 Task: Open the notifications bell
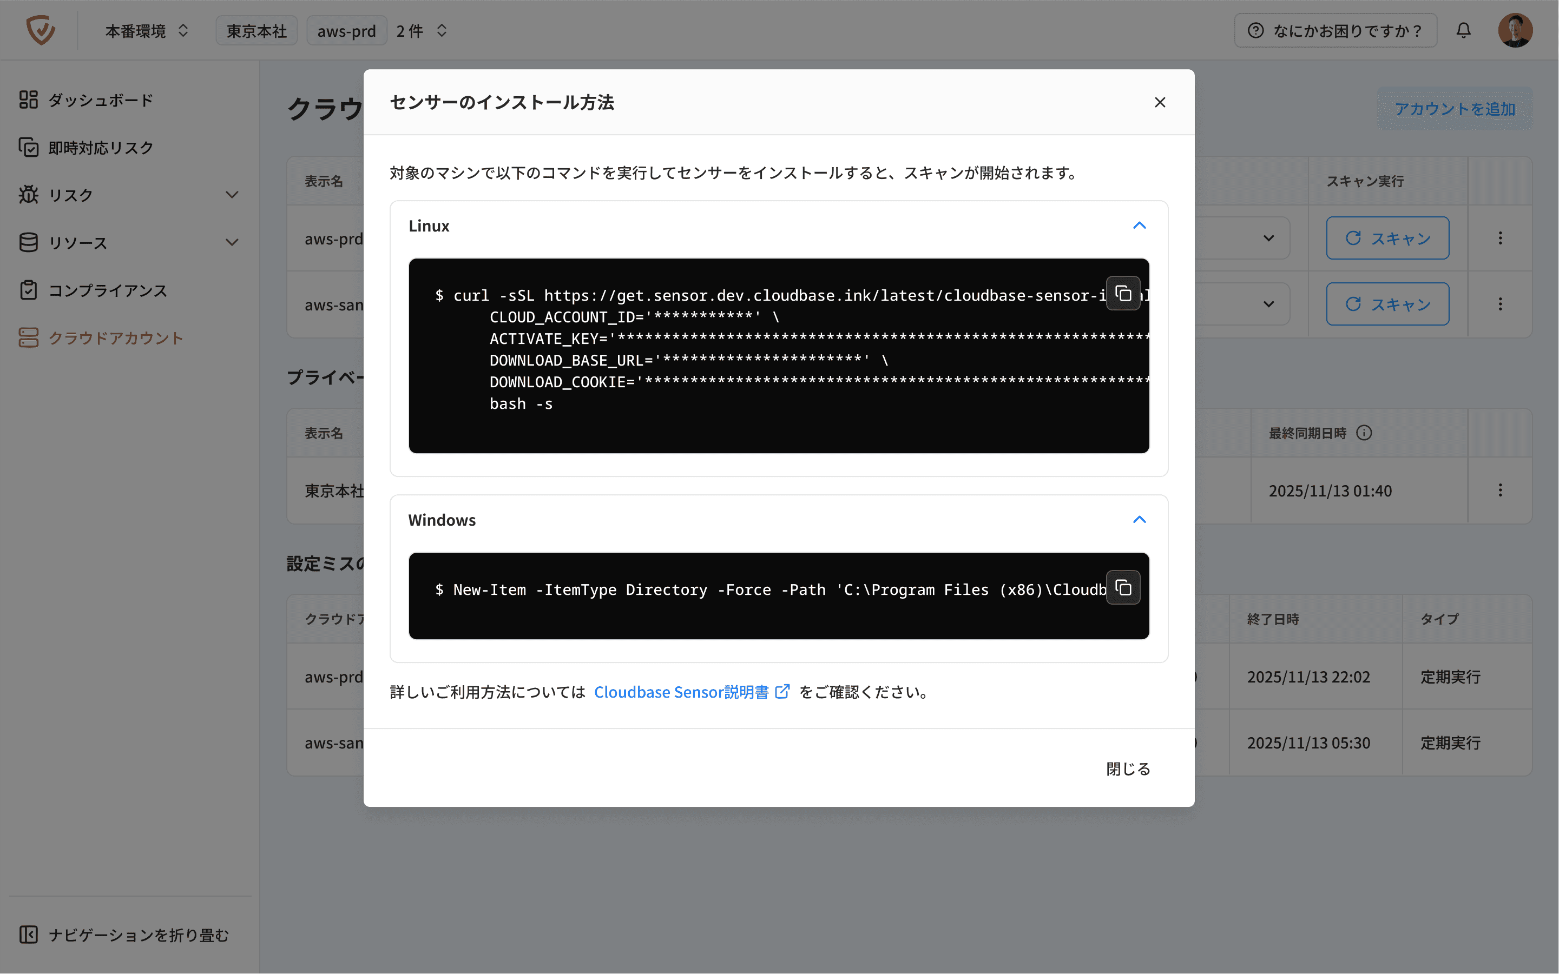(x=1464, y=30)
